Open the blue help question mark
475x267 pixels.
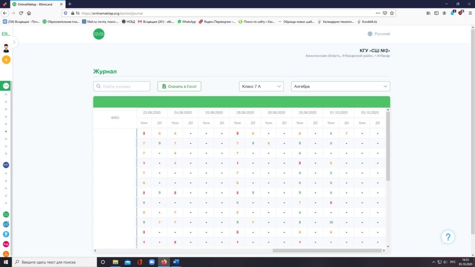[448, 237]
